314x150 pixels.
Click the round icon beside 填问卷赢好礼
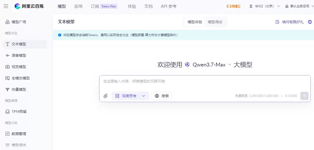tap(310, 22)
